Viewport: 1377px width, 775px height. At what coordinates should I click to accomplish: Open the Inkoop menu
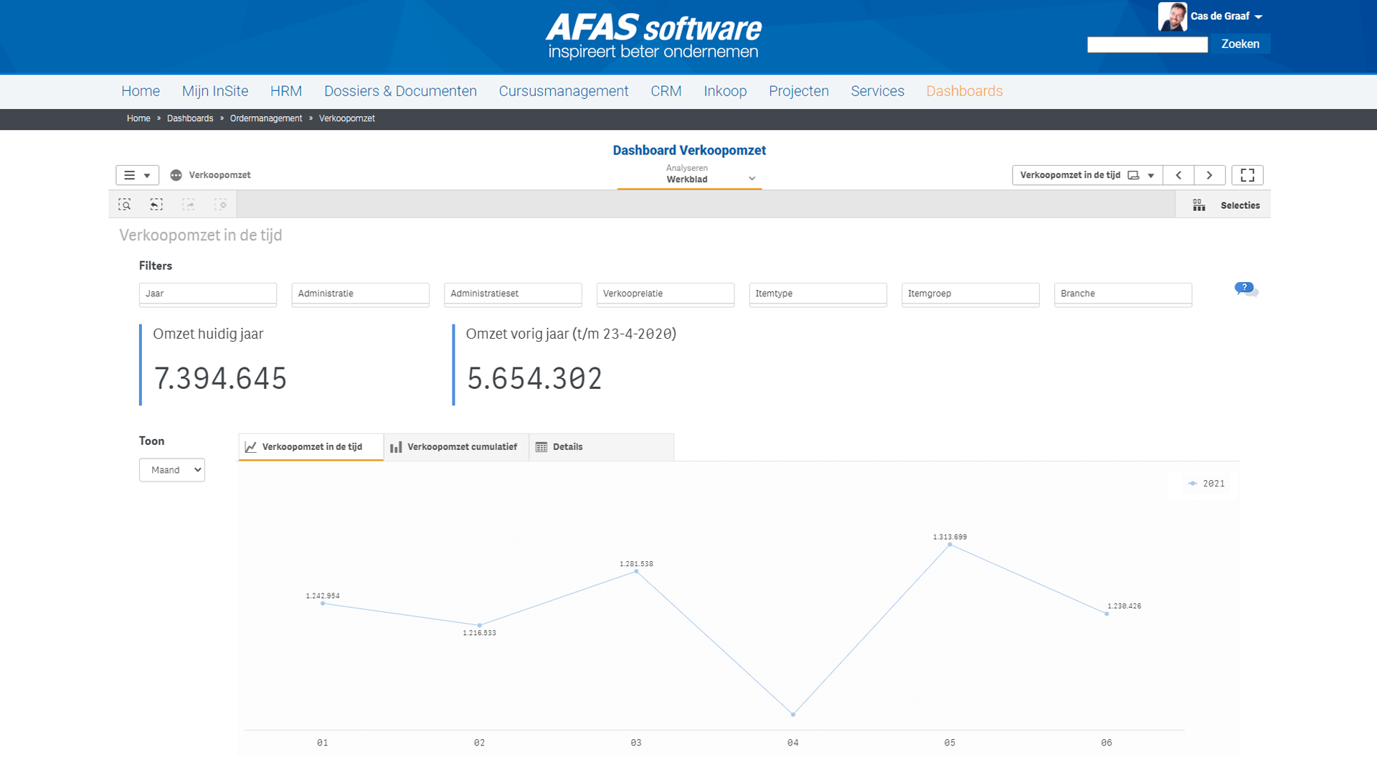[725, 91]
